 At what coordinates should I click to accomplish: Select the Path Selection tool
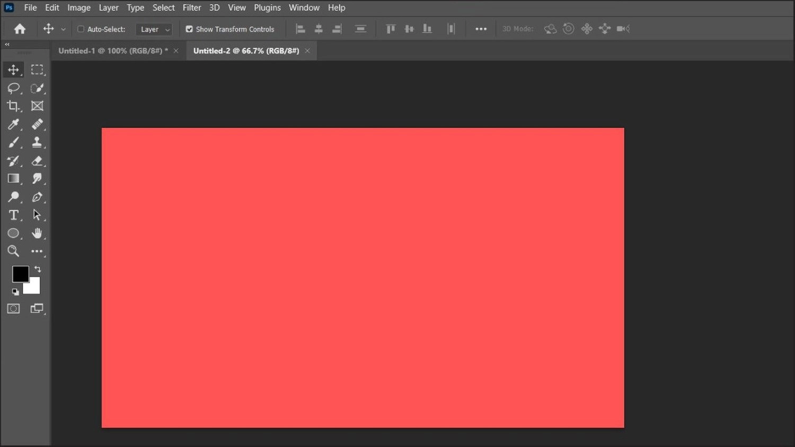tap(37, 215)
